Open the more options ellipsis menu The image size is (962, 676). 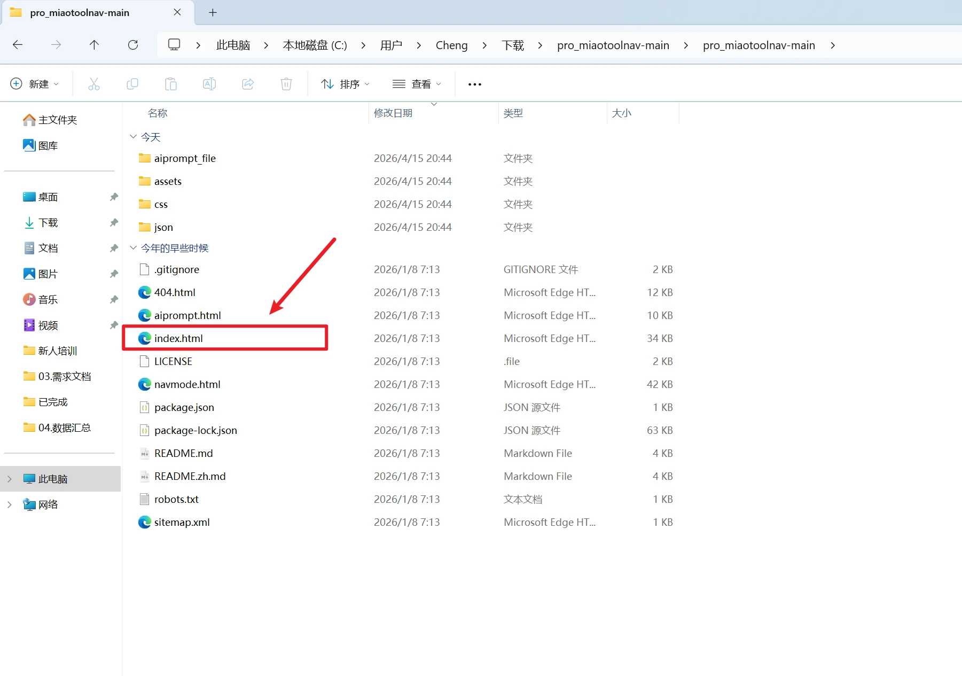coord(474,84)
